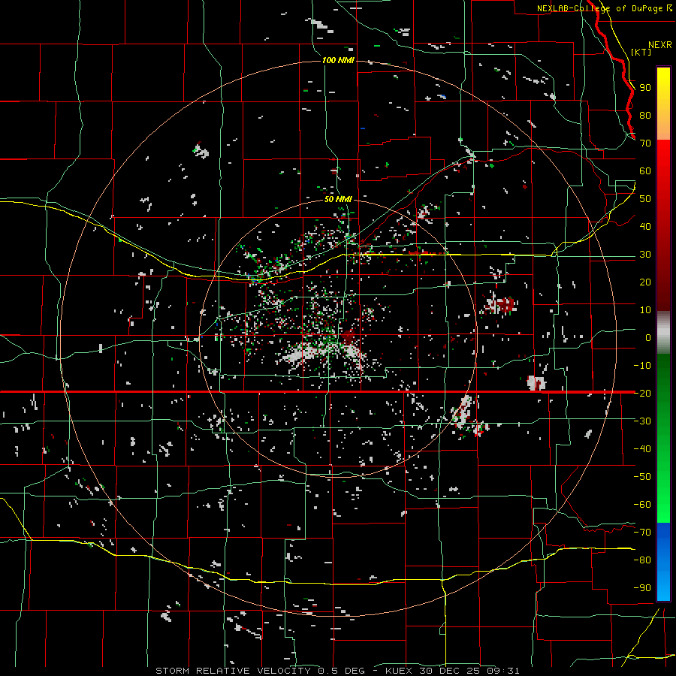Select the 90 value on velocity scale
Image resolution: width=676 pixels, height=676 pixels.
tap(645, 88)
